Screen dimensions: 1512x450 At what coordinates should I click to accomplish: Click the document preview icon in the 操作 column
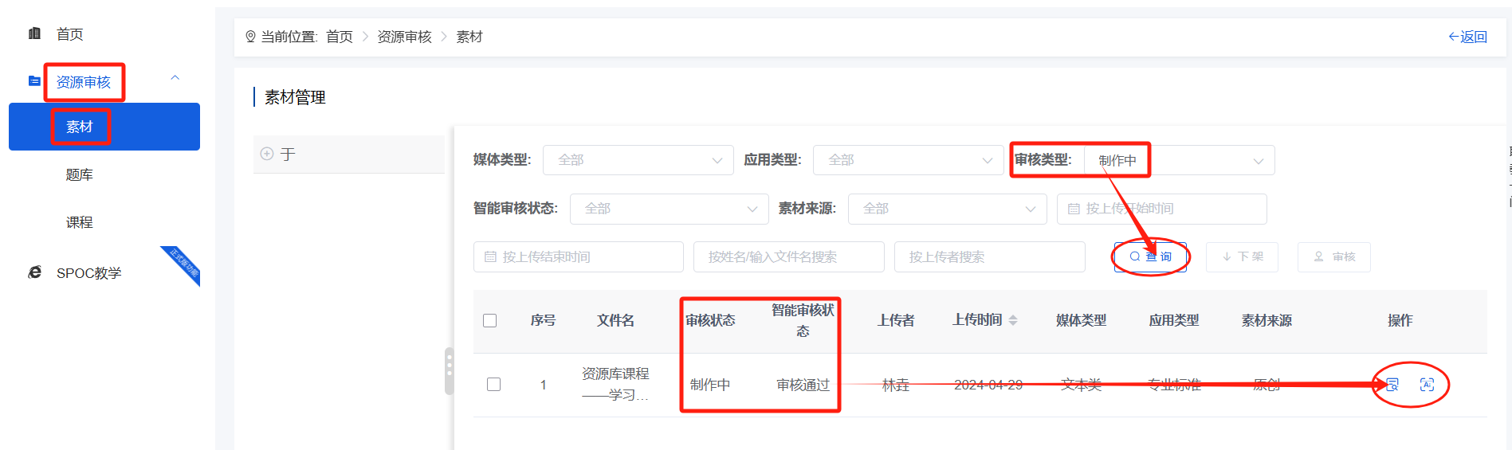coord(1392,385)
